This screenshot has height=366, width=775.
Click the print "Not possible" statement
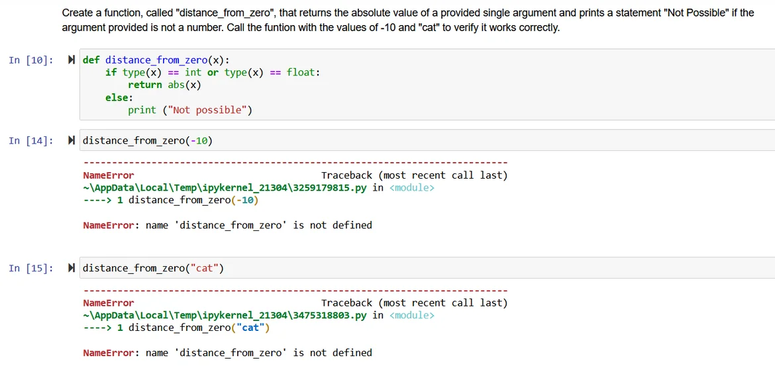pos(190,110)
